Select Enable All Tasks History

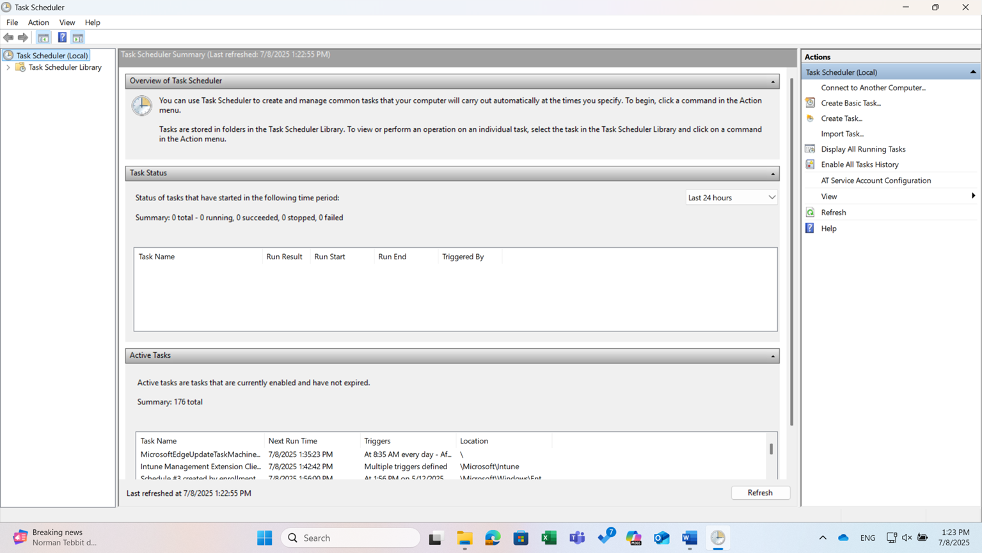coord(859,164)
